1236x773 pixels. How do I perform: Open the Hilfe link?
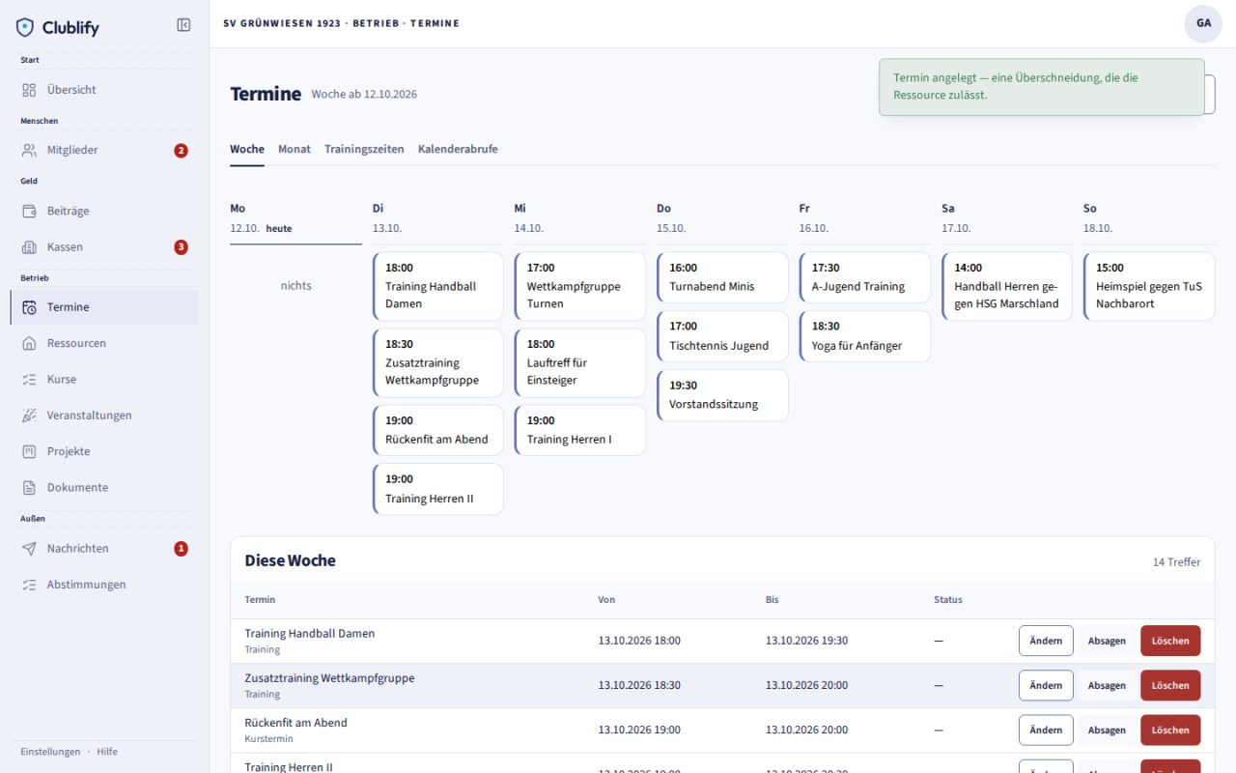tap(107, 752)
